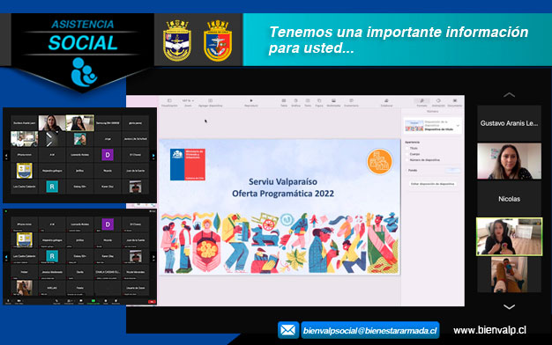Open the Multimedia toolbar icon
The width and height of the screenshot is (552, 345).
pyautogui.click(x=333, y=101)
